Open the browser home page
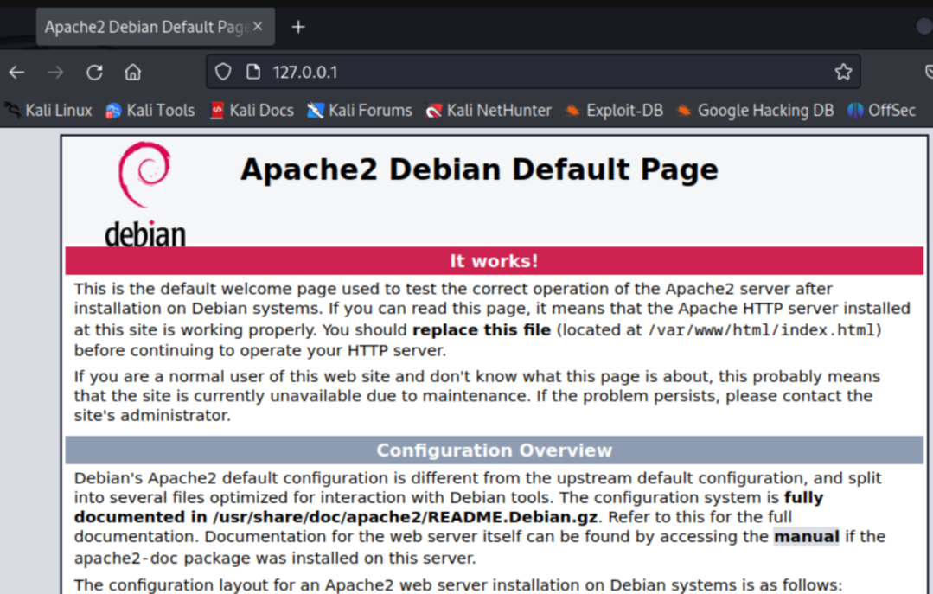 [x=132, y=73]
